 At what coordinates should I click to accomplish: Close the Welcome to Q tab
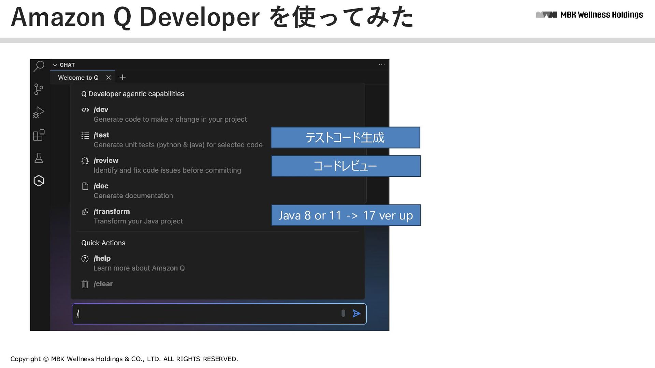coord(108,78)
